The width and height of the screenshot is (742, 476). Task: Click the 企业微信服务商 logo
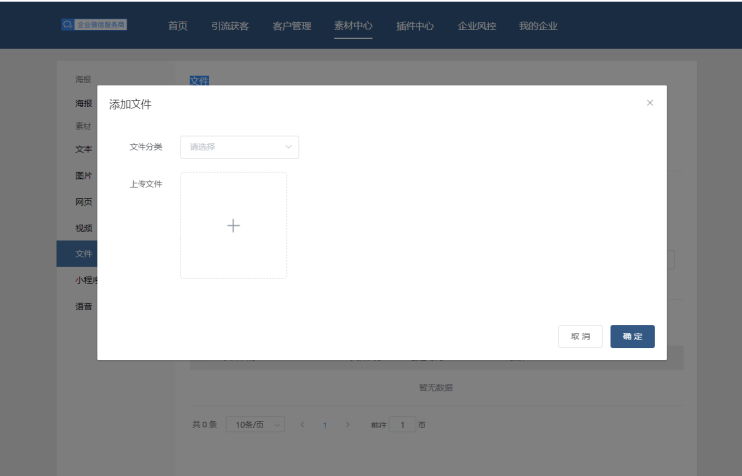(x=94, y=24)
